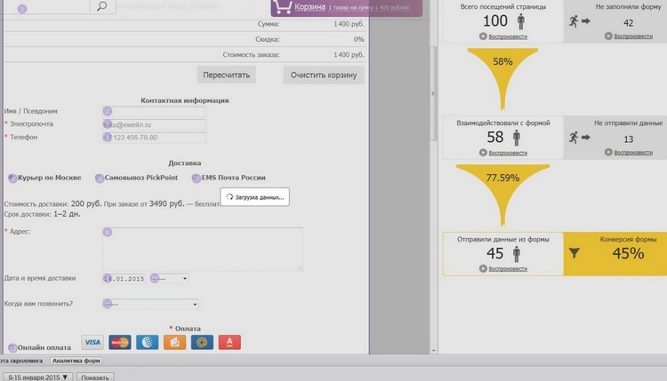
Task: Open the shopping cart icon
Action: [x=282, y=7]
